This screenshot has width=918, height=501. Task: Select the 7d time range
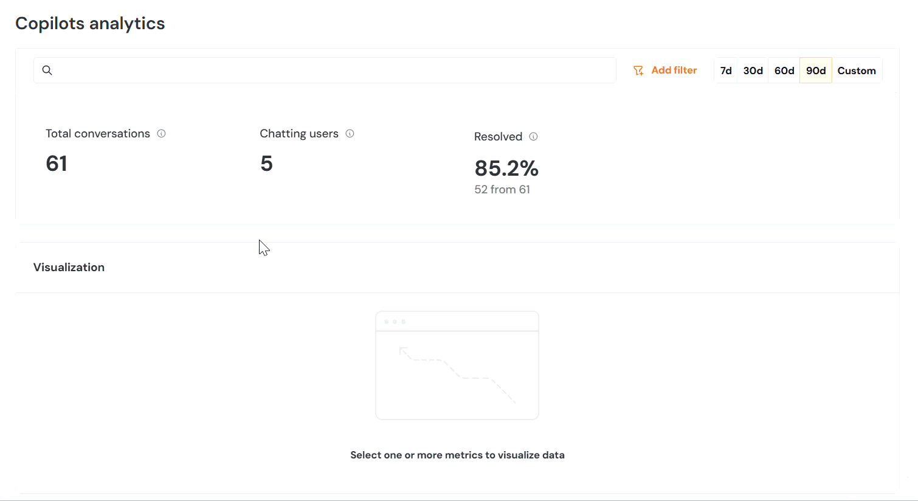tap(726, 71)
